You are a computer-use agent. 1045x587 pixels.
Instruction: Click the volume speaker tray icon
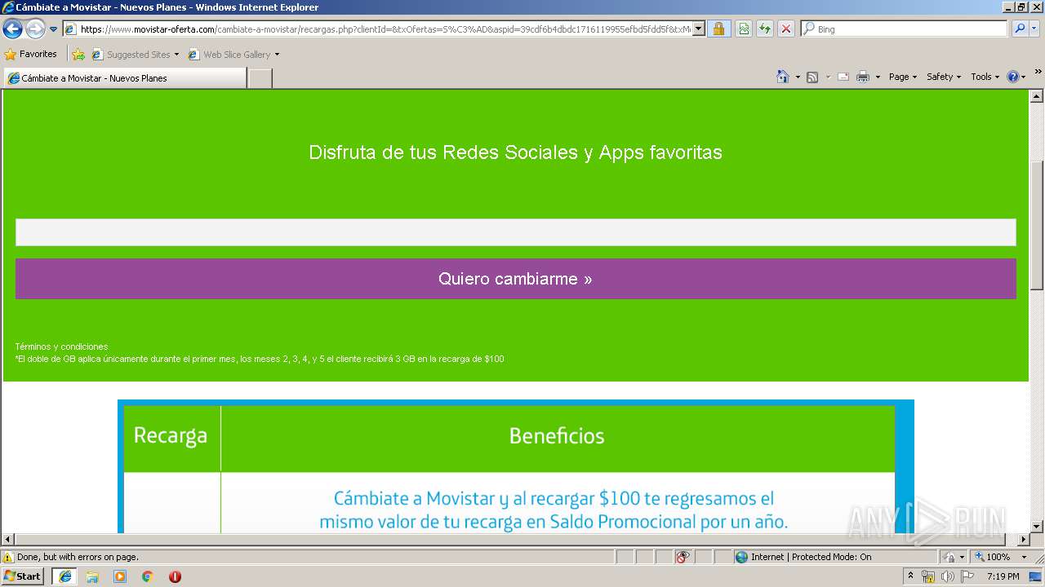(x=947, y=577)
